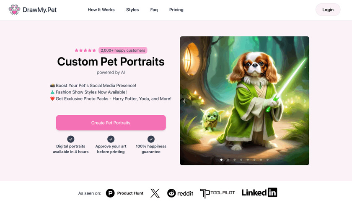Click the Create Pet Portraits button
Image resolution: width=352 pixels, height=210 pixels.
click(x=111, y=123)
